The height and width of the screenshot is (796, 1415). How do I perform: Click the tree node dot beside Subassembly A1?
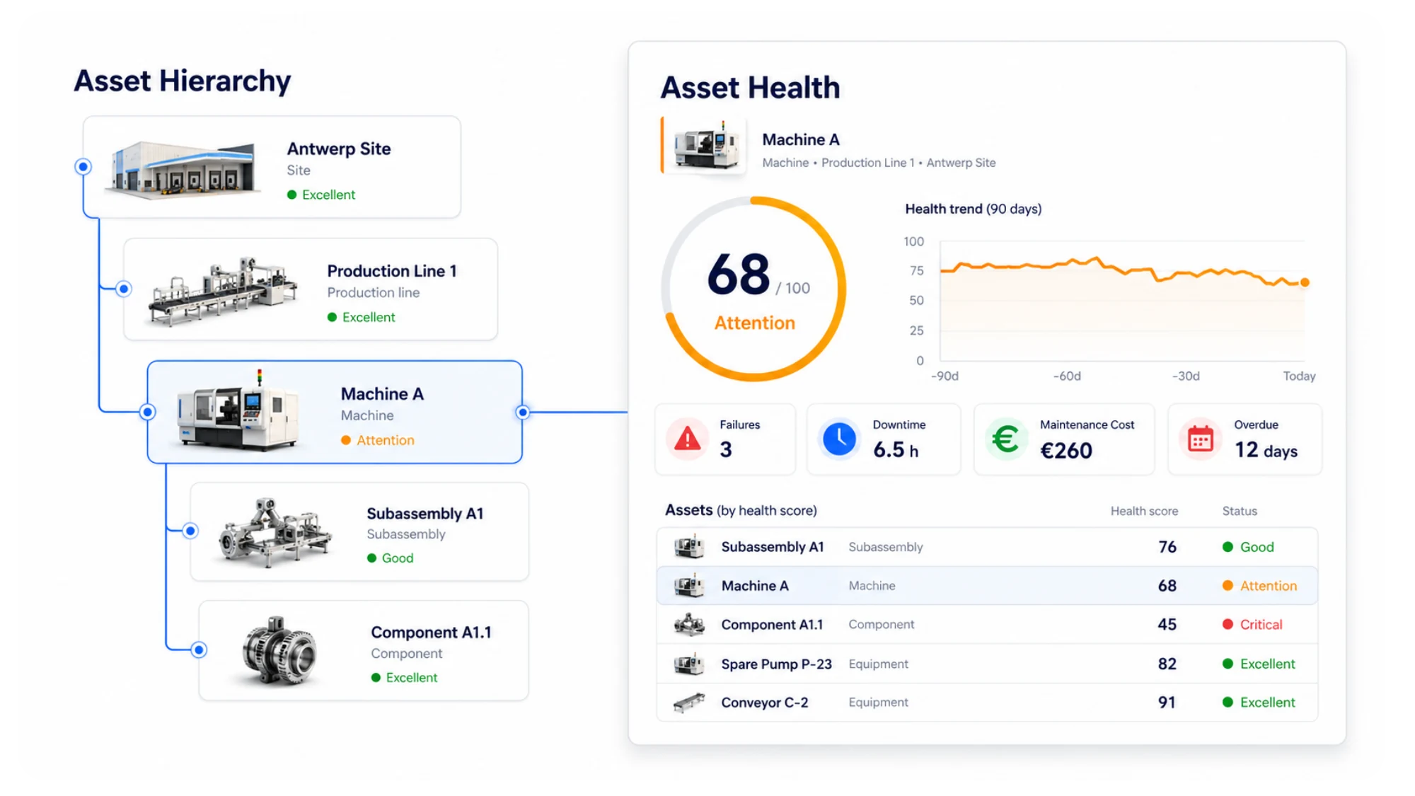(190, 531)
